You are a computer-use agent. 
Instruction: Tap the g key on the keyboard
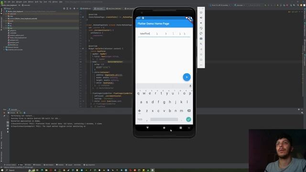coord(164,102)
